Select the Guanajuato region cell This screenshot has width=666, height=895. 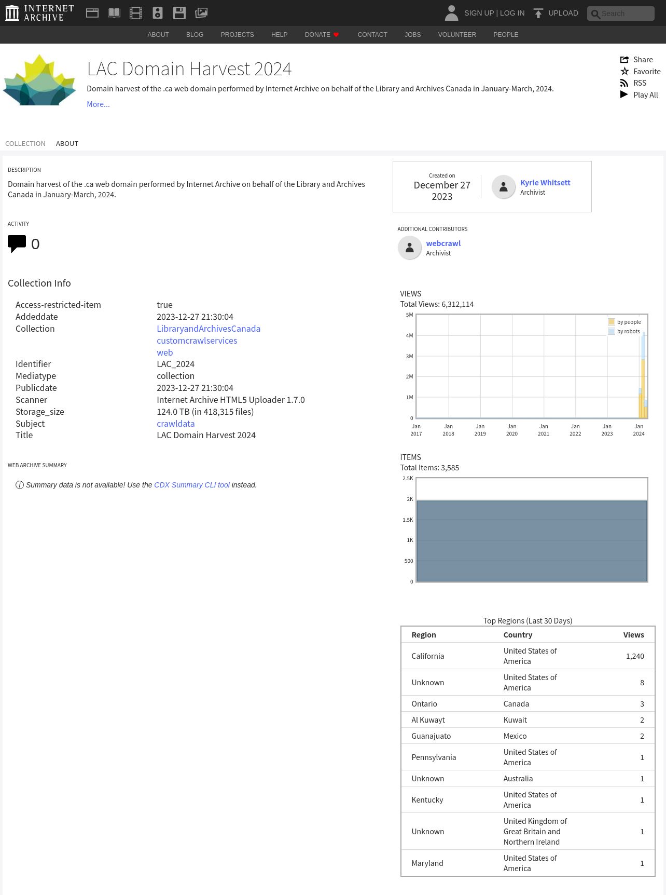tap(431, 736)
